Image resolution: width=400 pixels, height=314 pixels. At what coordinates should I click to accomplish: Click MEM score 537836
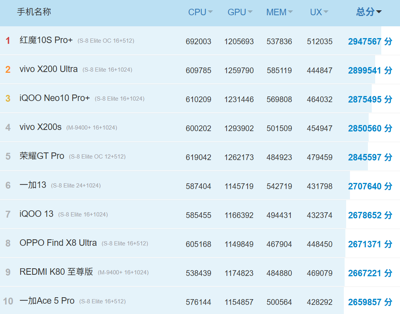click(279, 42)
